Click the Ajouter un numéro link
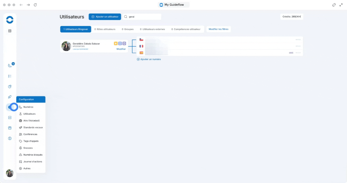 pos(149,59)
